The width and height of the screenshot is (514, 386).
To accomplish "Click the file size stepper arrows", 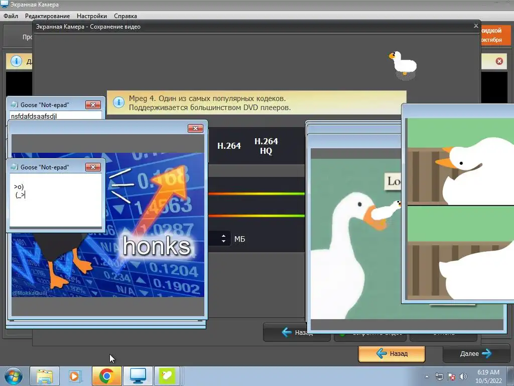I will click(x=223, y=239).
